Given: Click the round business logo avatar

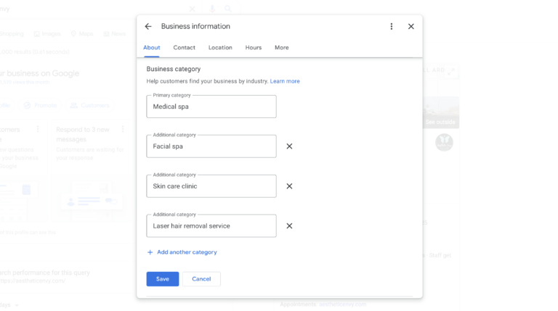Looking at the screenshot, I should 444,142.
